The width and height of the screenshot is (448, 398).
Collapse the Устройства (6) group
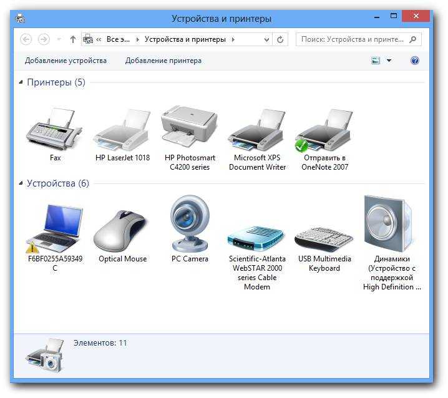click(21, 183)
